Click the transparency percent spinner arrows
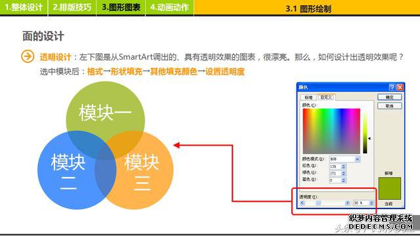The height and width of the screenshot is (236, 420). tap(371, 203)
